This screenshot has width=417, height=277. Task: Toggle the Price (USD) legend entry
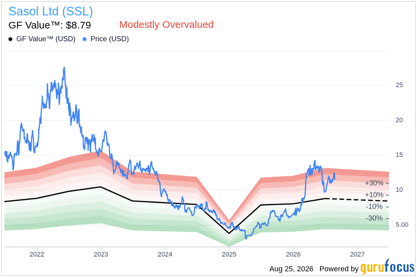tap(105, 39)
